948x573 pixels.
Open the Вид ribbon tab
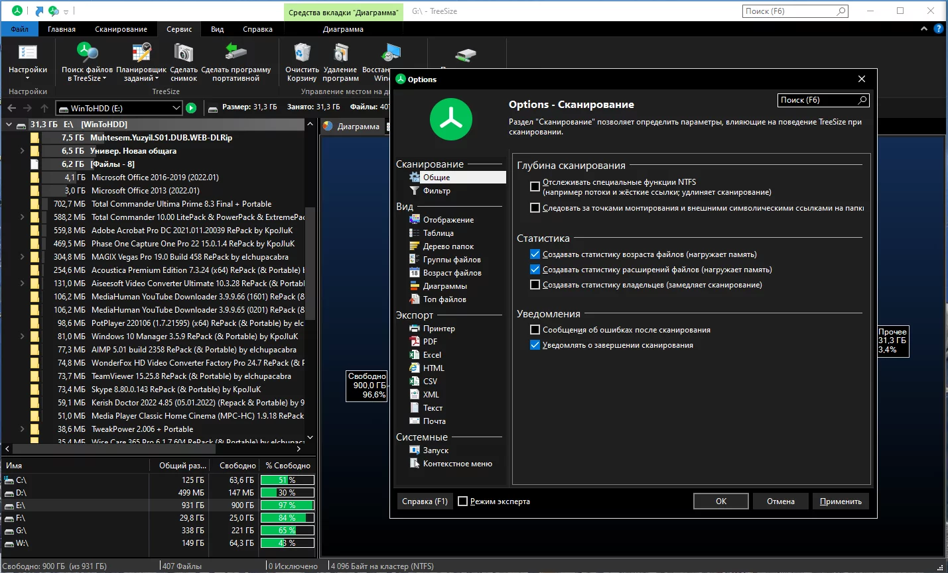pos(217,29)
